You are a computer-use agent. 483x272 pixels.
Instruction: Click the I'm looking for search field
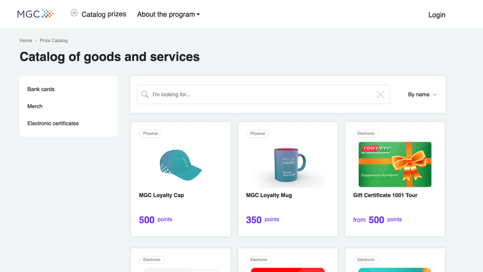coord(262,94)
